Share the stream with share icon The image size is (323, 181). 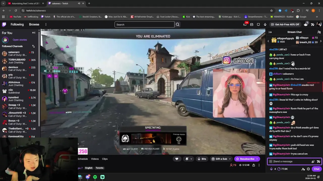(x=254, y=165)
